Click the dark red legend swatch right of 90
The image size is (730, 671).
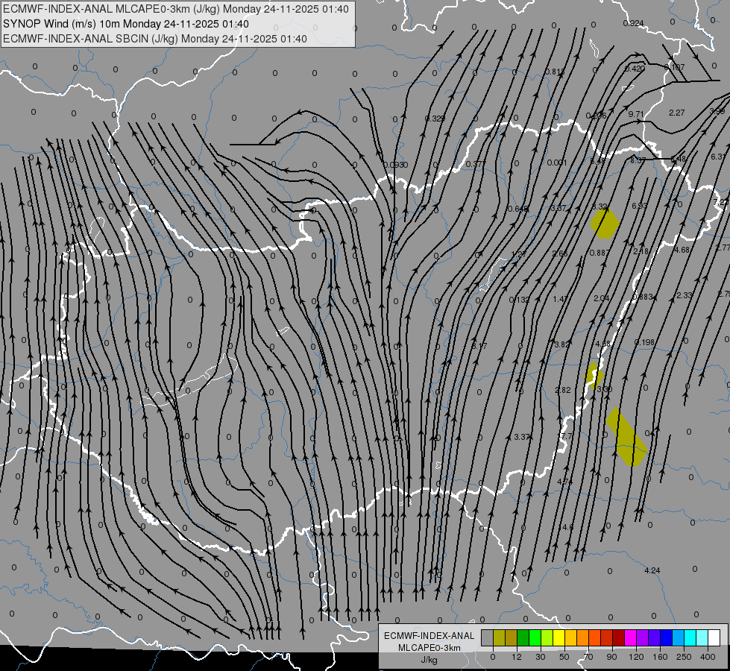[x=619, y=637]
